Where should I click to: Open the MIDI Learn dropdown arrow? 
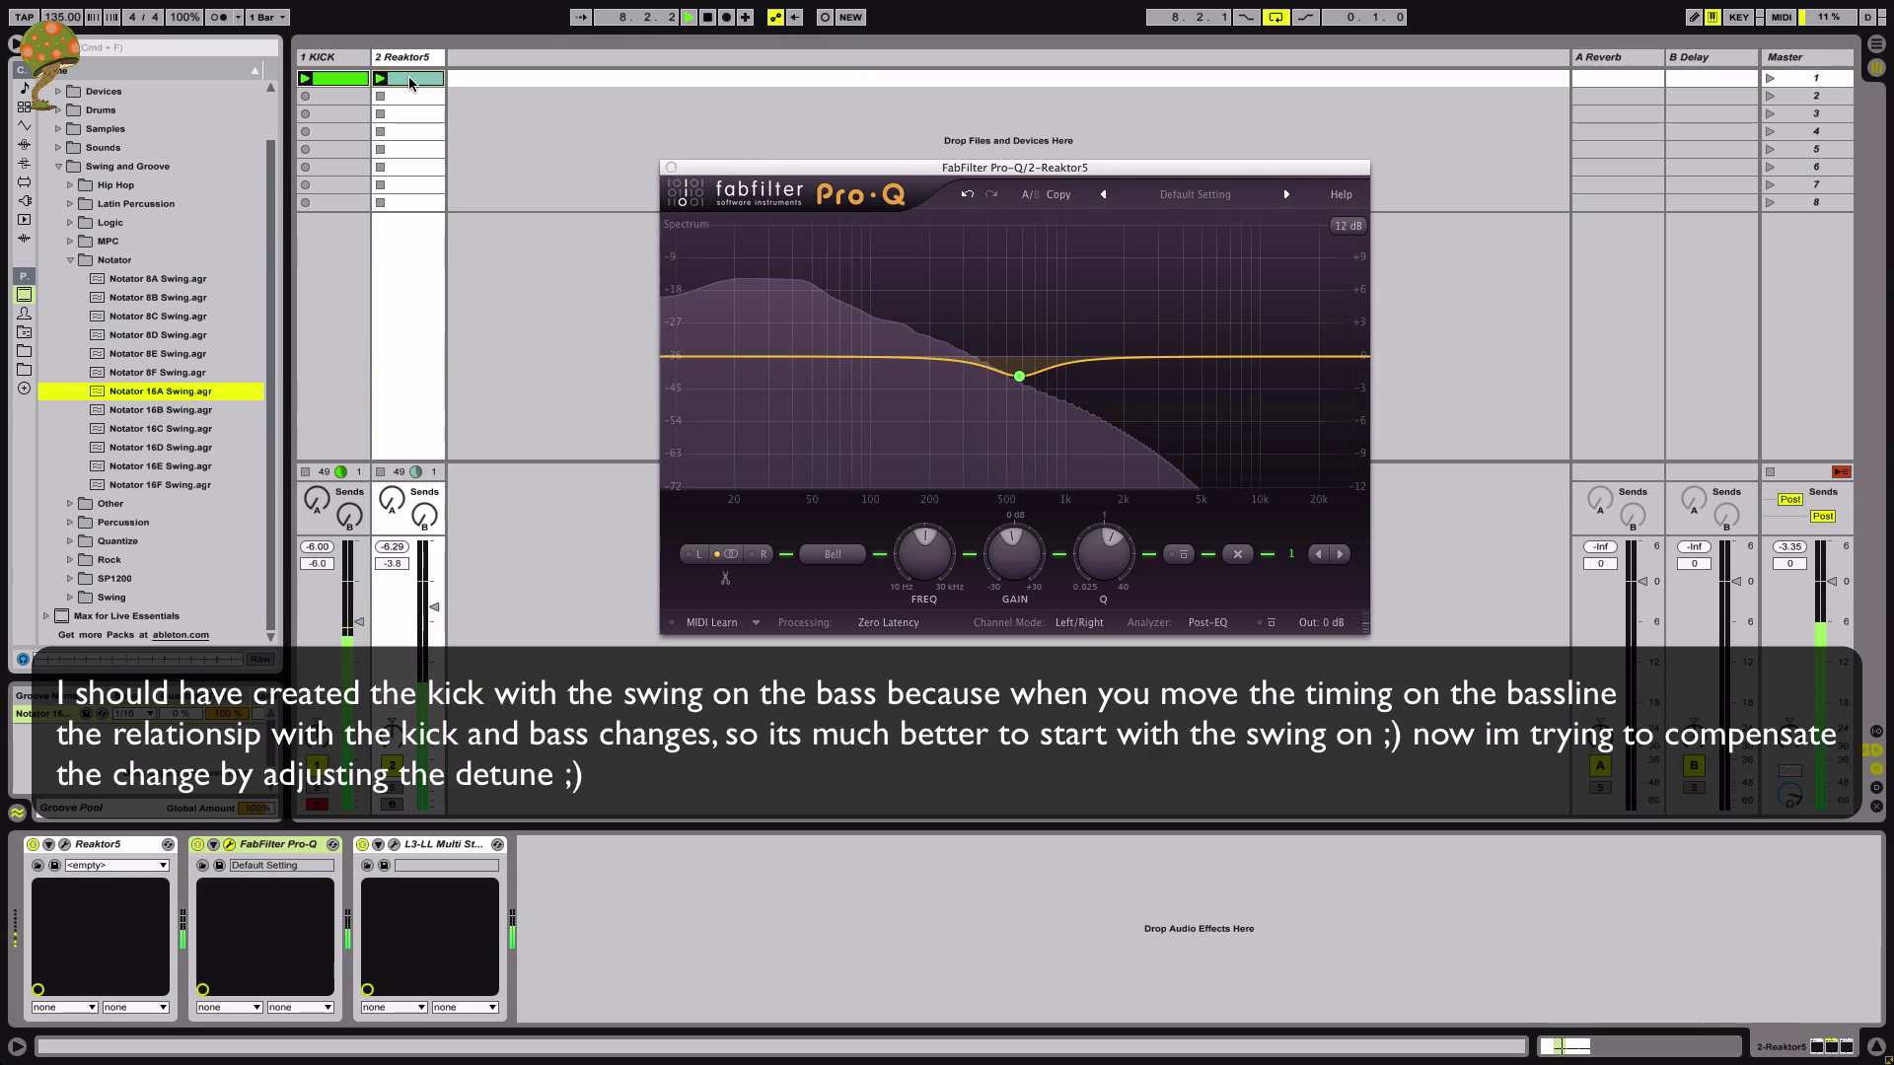point(756,622)
